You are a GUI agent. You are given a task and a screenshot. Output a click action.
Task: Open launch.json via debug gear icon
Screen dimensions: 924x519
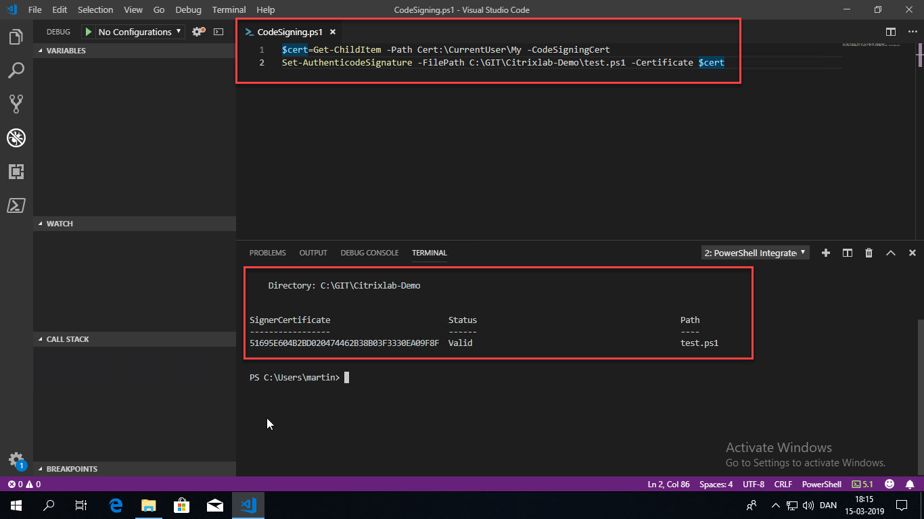[x=198, y=32]
